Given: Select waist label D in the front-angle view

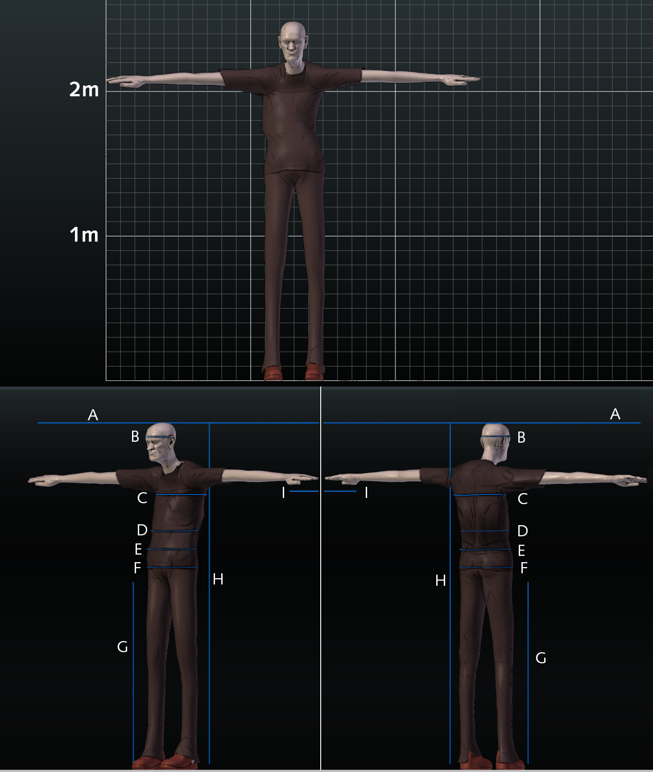Looking at the screenshot, I should (142, 530).
